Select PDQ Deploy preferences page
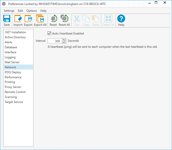The image size is (172, 150). point(18,72)
